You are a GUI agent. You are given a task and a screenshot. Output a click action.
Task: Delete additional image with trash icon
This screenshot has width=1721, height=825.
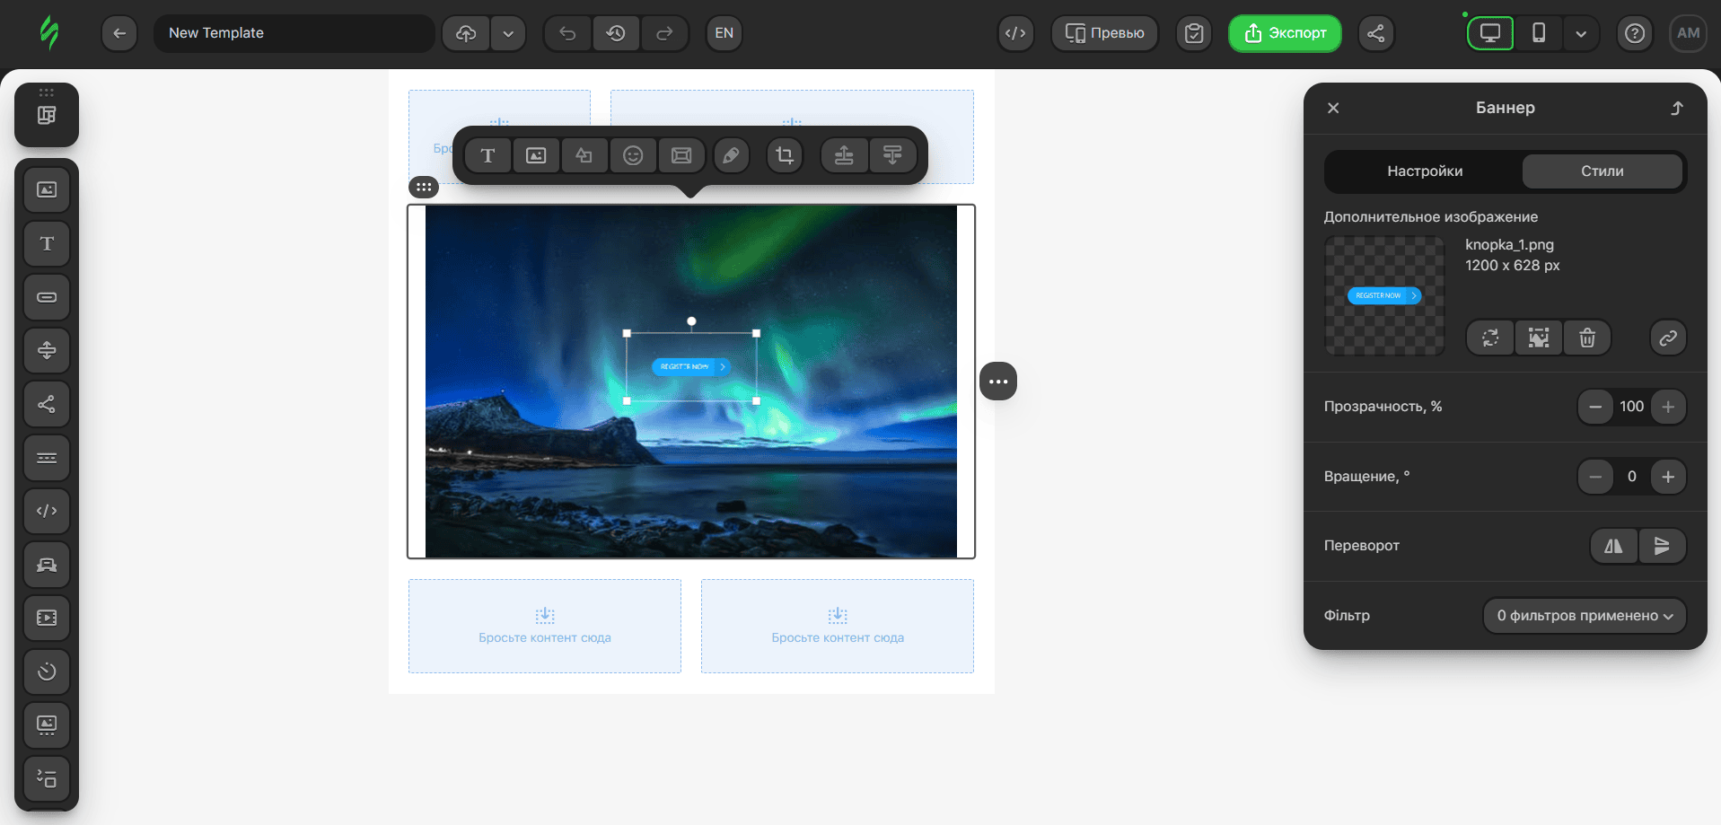1587,338
